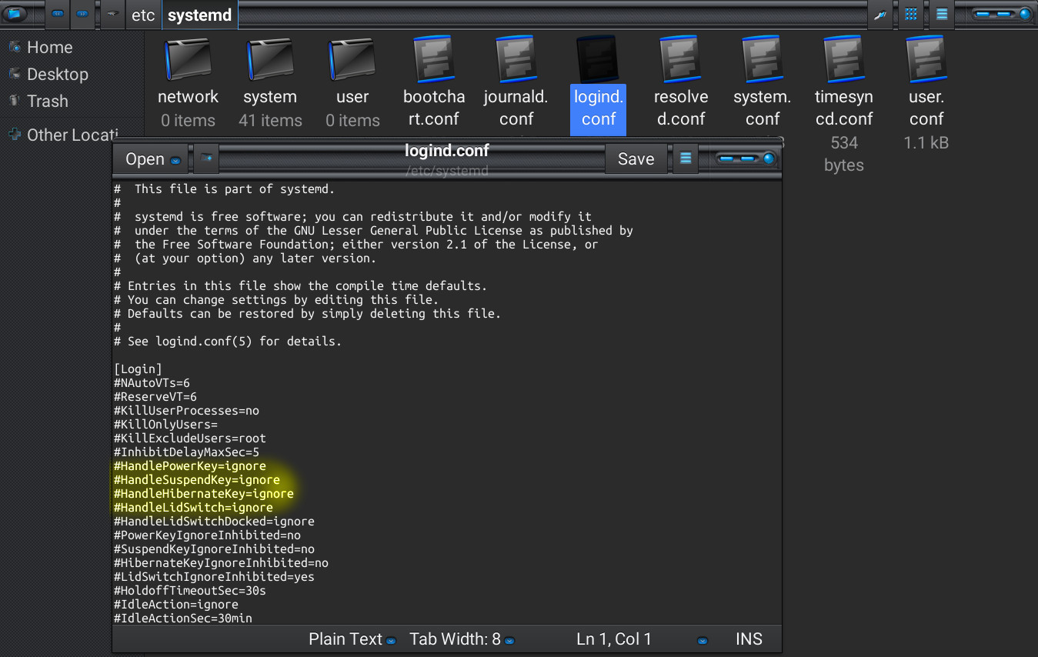Image resolution: width=1038 pixels, height=657 pixels.
Task: Place cursor on #IdleAction=ignore line
Action: (176, 605)
